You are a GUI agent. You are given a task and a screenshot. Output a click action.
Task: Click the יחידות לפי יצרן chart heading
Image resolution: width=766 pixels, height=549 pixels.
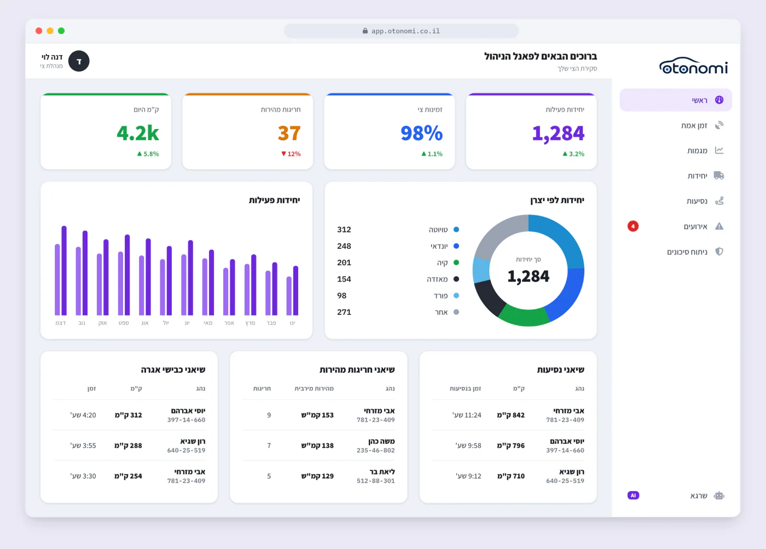pos(557,200)
